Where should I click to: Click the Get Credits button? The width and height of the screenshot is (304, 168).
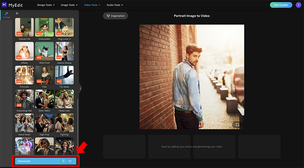(281, 5)
